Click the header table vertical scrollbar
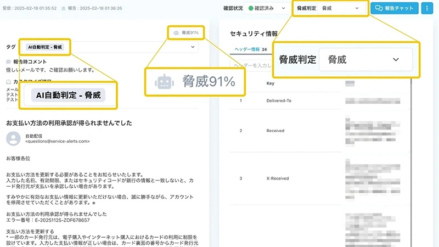This screenshot has width=439, height=247. click(411, 162)
